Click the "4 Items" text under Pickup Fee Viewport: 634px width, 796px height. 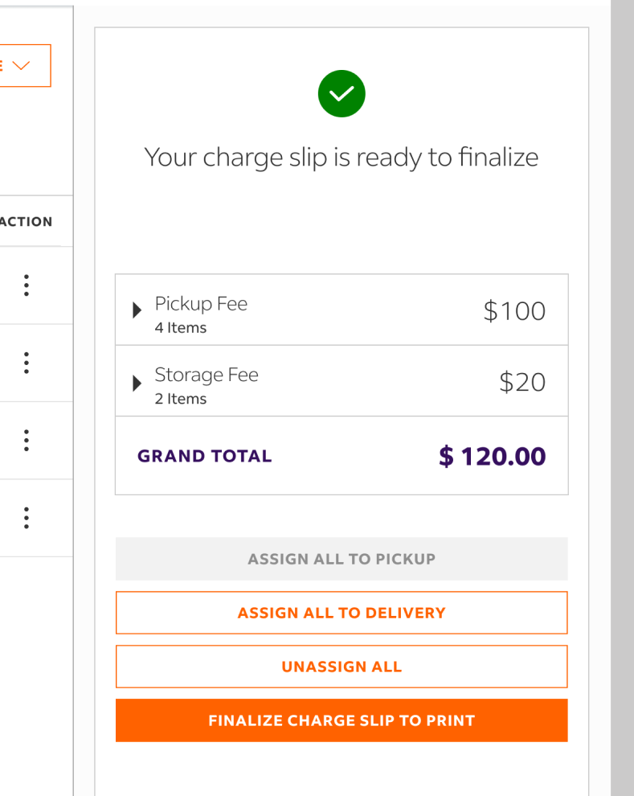[x=181, y=328]
